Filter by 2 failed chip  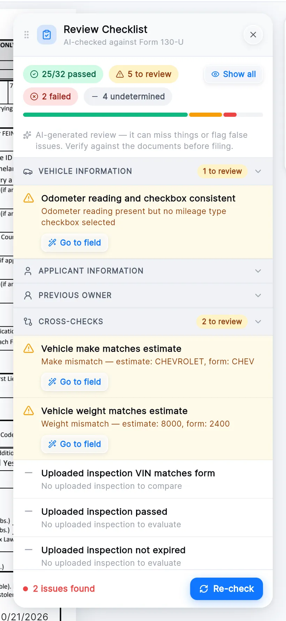51,97
